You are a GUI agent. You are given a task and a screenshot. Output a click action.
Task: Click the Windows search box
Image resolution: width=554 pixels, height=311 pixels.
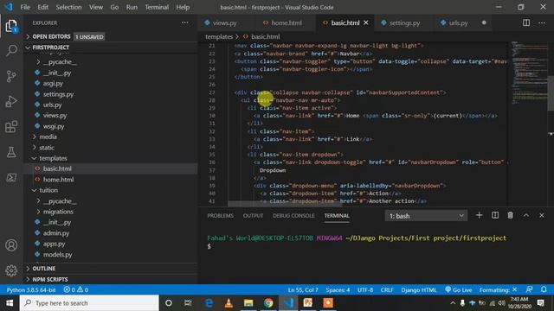[x=89, y=303]
